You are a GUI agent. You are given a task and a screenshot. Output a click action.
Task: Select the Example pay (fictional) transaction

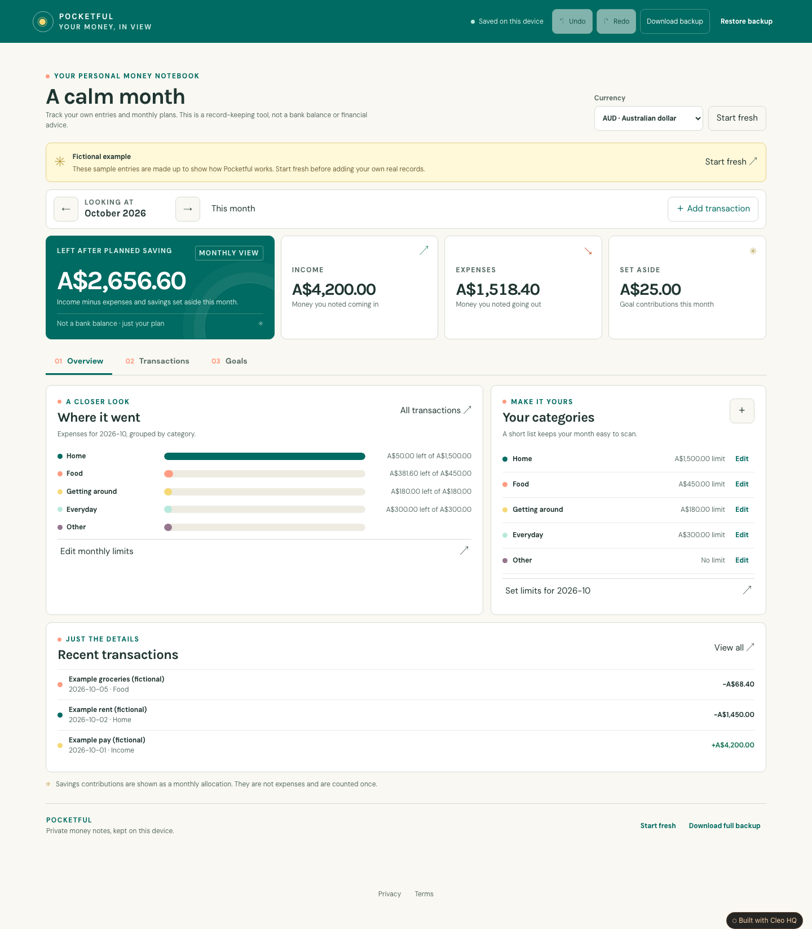pyautogui.click(x=406, y=745)
